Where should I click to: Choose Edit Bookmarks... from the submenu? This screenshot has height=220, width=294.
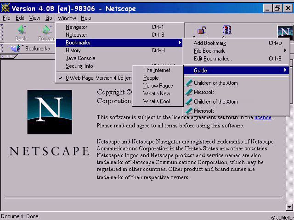pyautogui.click(x=236, y=59)
